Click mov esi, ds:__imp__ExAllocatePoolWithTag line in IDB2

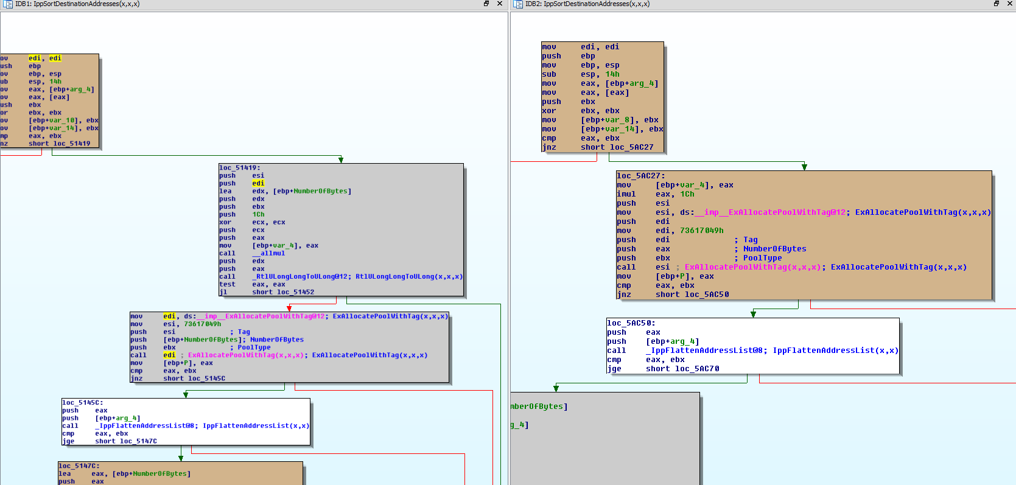pyautogui.click(x=804, y=212)
